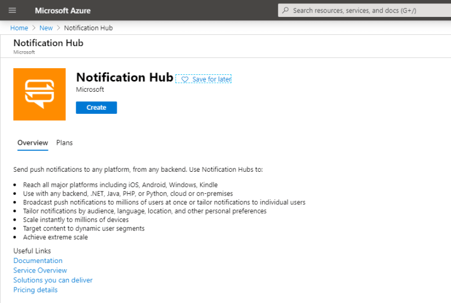Image resolution: width=451 pixels, height=303 pixels.
Task: Click 'Tailor notifications by audience' bullet
Action: [x=145, y=211]
